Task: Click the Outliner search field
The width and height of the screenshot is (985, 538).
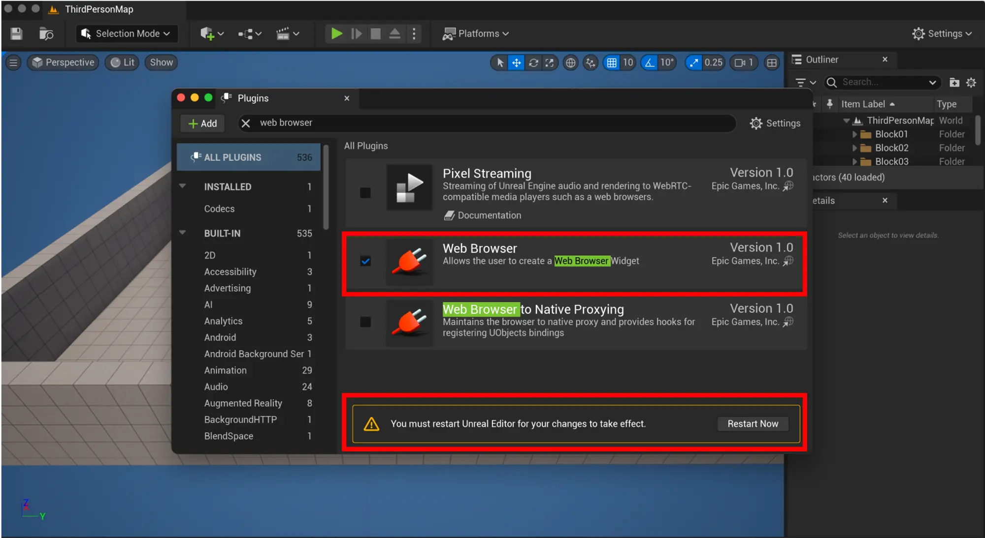Action: coord(882,82)
